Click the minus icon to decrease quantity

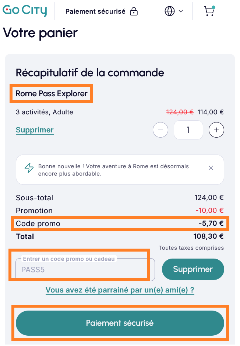(x=160, y=130)
